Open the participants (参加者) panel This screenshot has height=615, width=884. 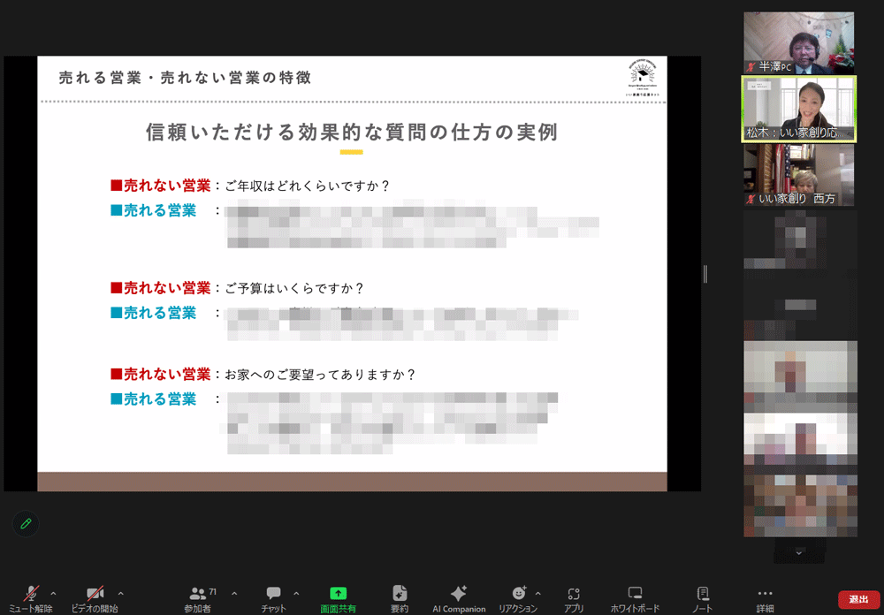[x=198, y=596]
